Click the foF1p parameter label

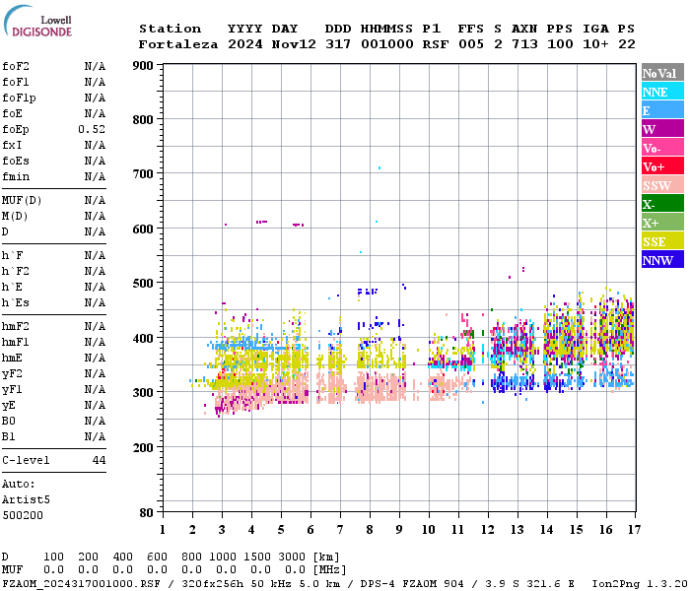click(x=19, y=98)
